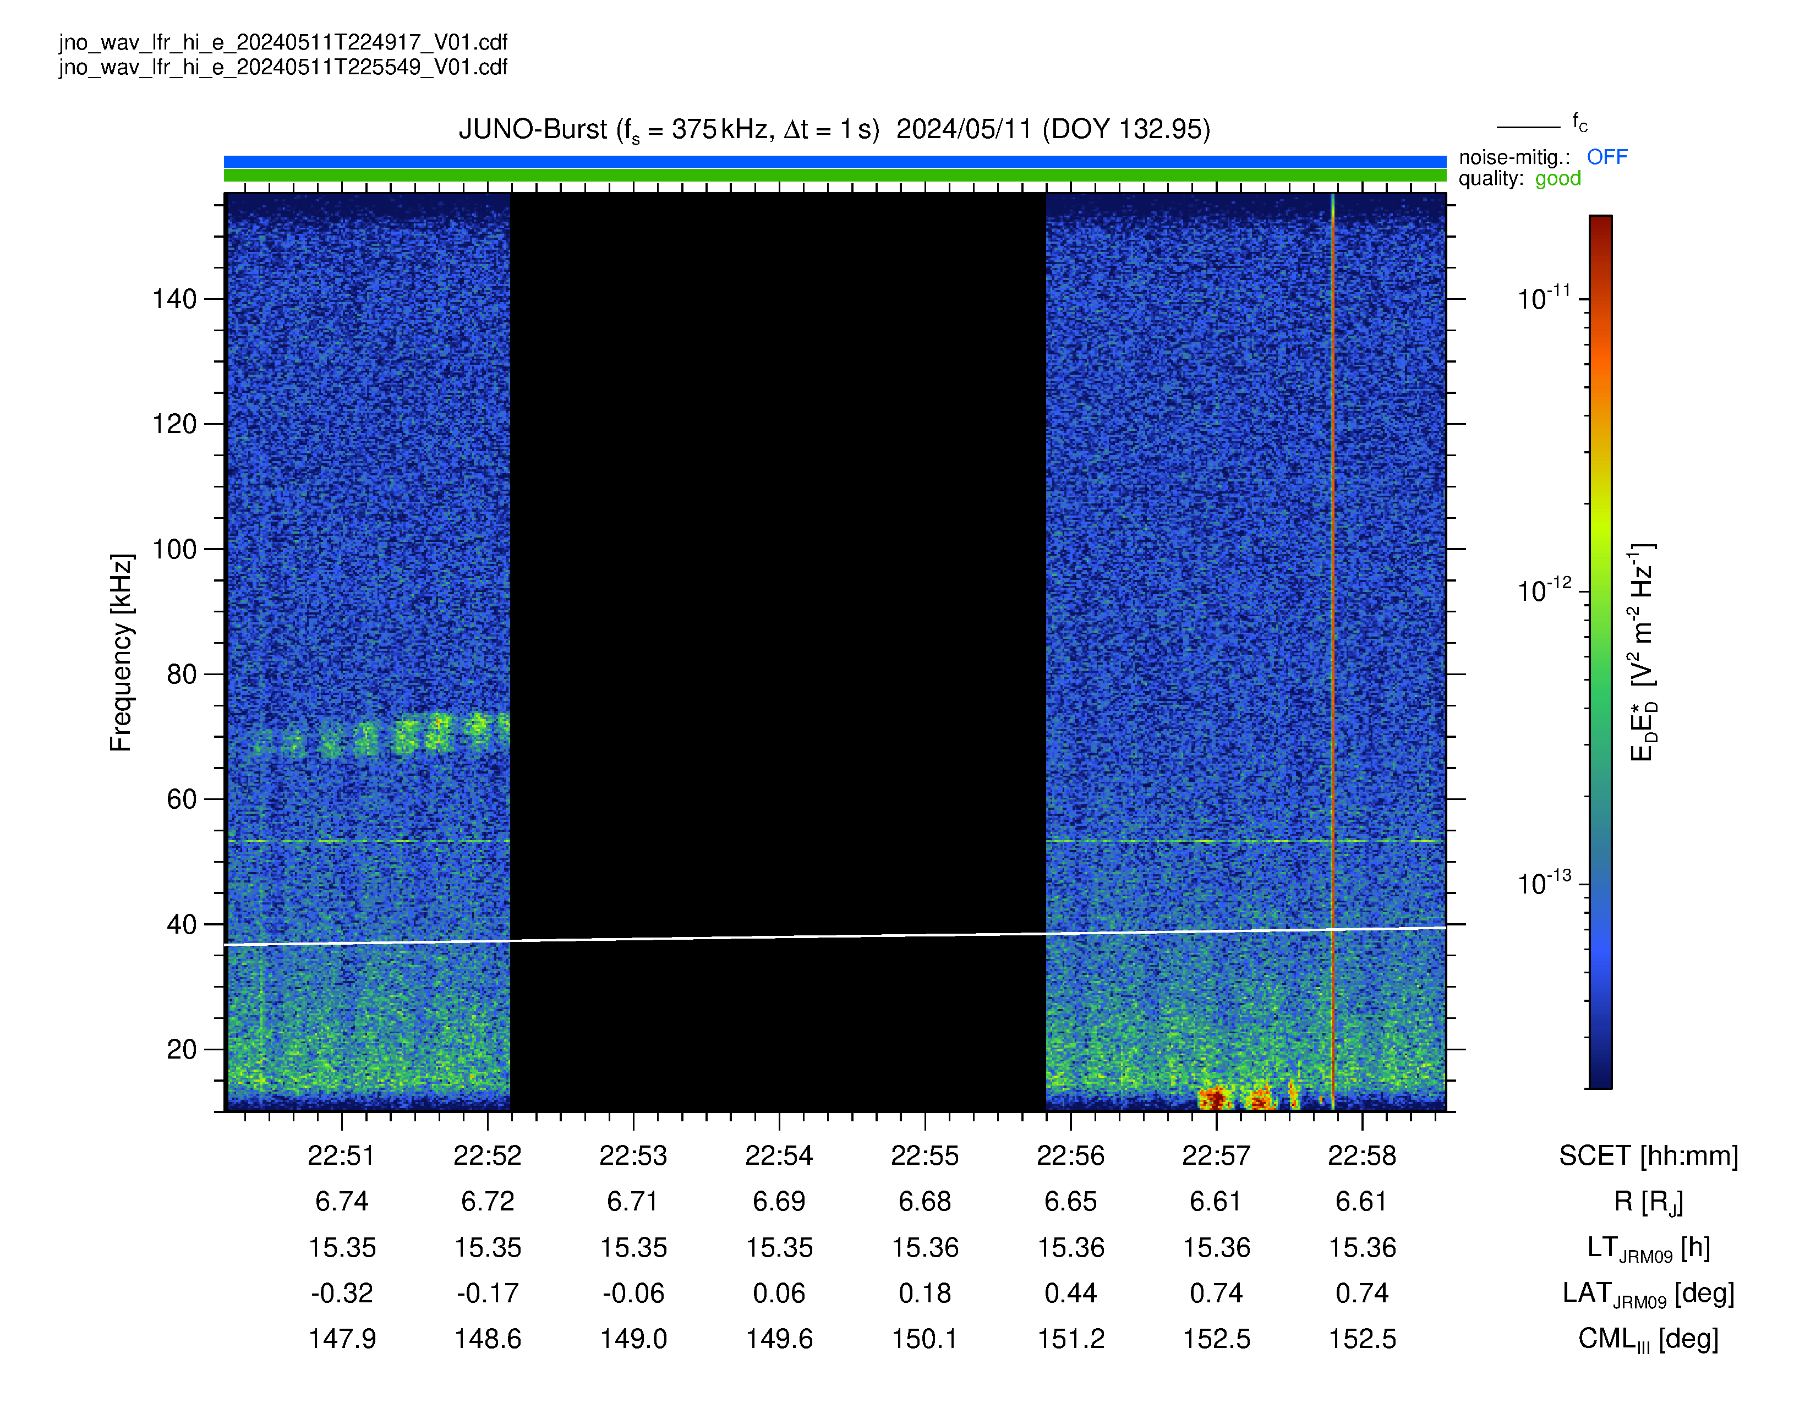Screen dimensions: 1816x1403
Task: Click the 10^-12 colorbar tick label
Action: [1544, 590]
